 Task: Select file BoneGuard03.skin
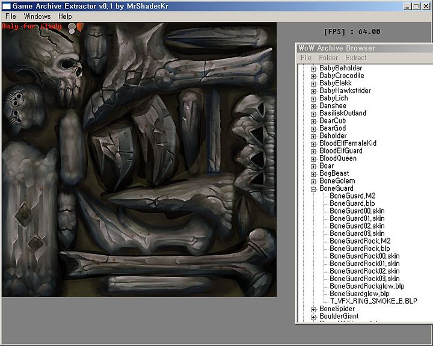click(357, 233)
